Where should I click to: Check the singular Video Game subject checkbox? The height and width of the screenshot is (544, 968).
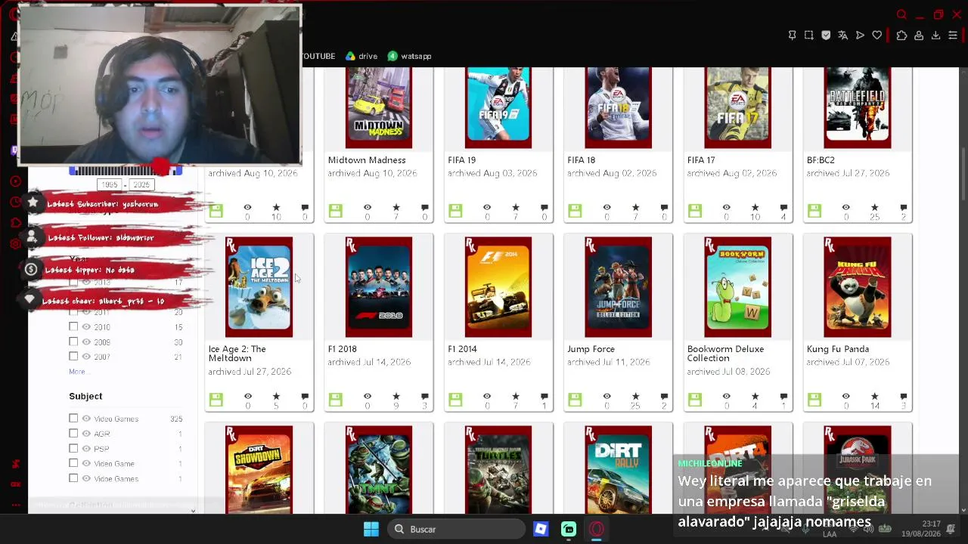[x=73, y=463]
